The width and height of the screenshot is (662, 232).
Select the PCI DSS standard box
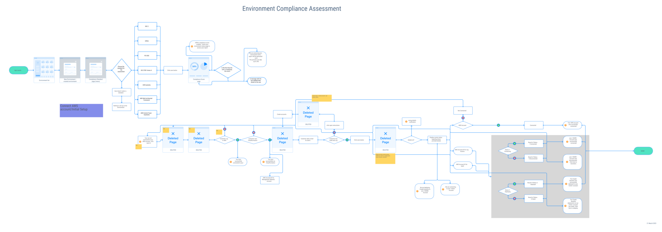pyautogui.click(x=147, y=56)
